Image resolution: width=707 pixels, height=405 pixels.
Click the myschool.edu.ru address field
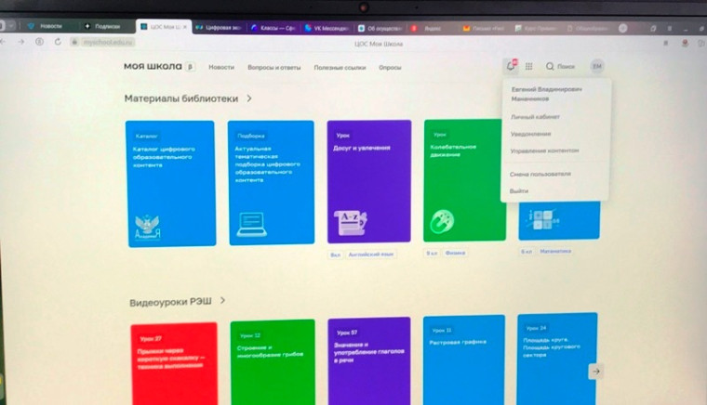108,42
